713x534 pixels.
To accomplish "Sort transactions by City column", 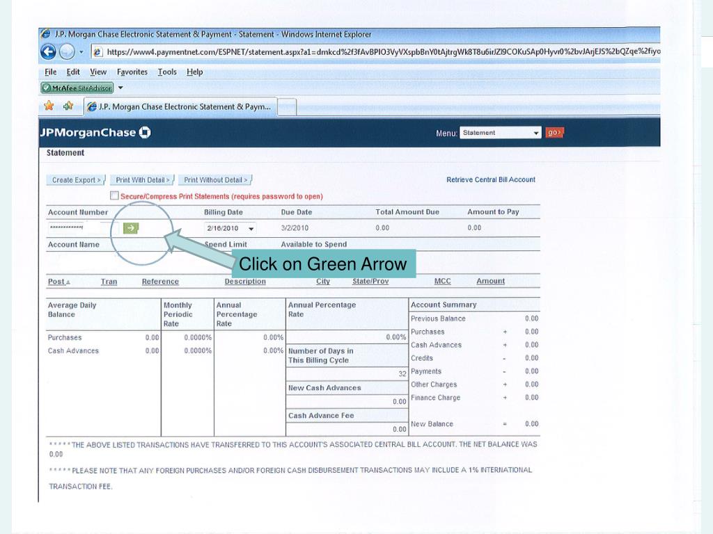I will pyautogui.click(x=323, y=282).
